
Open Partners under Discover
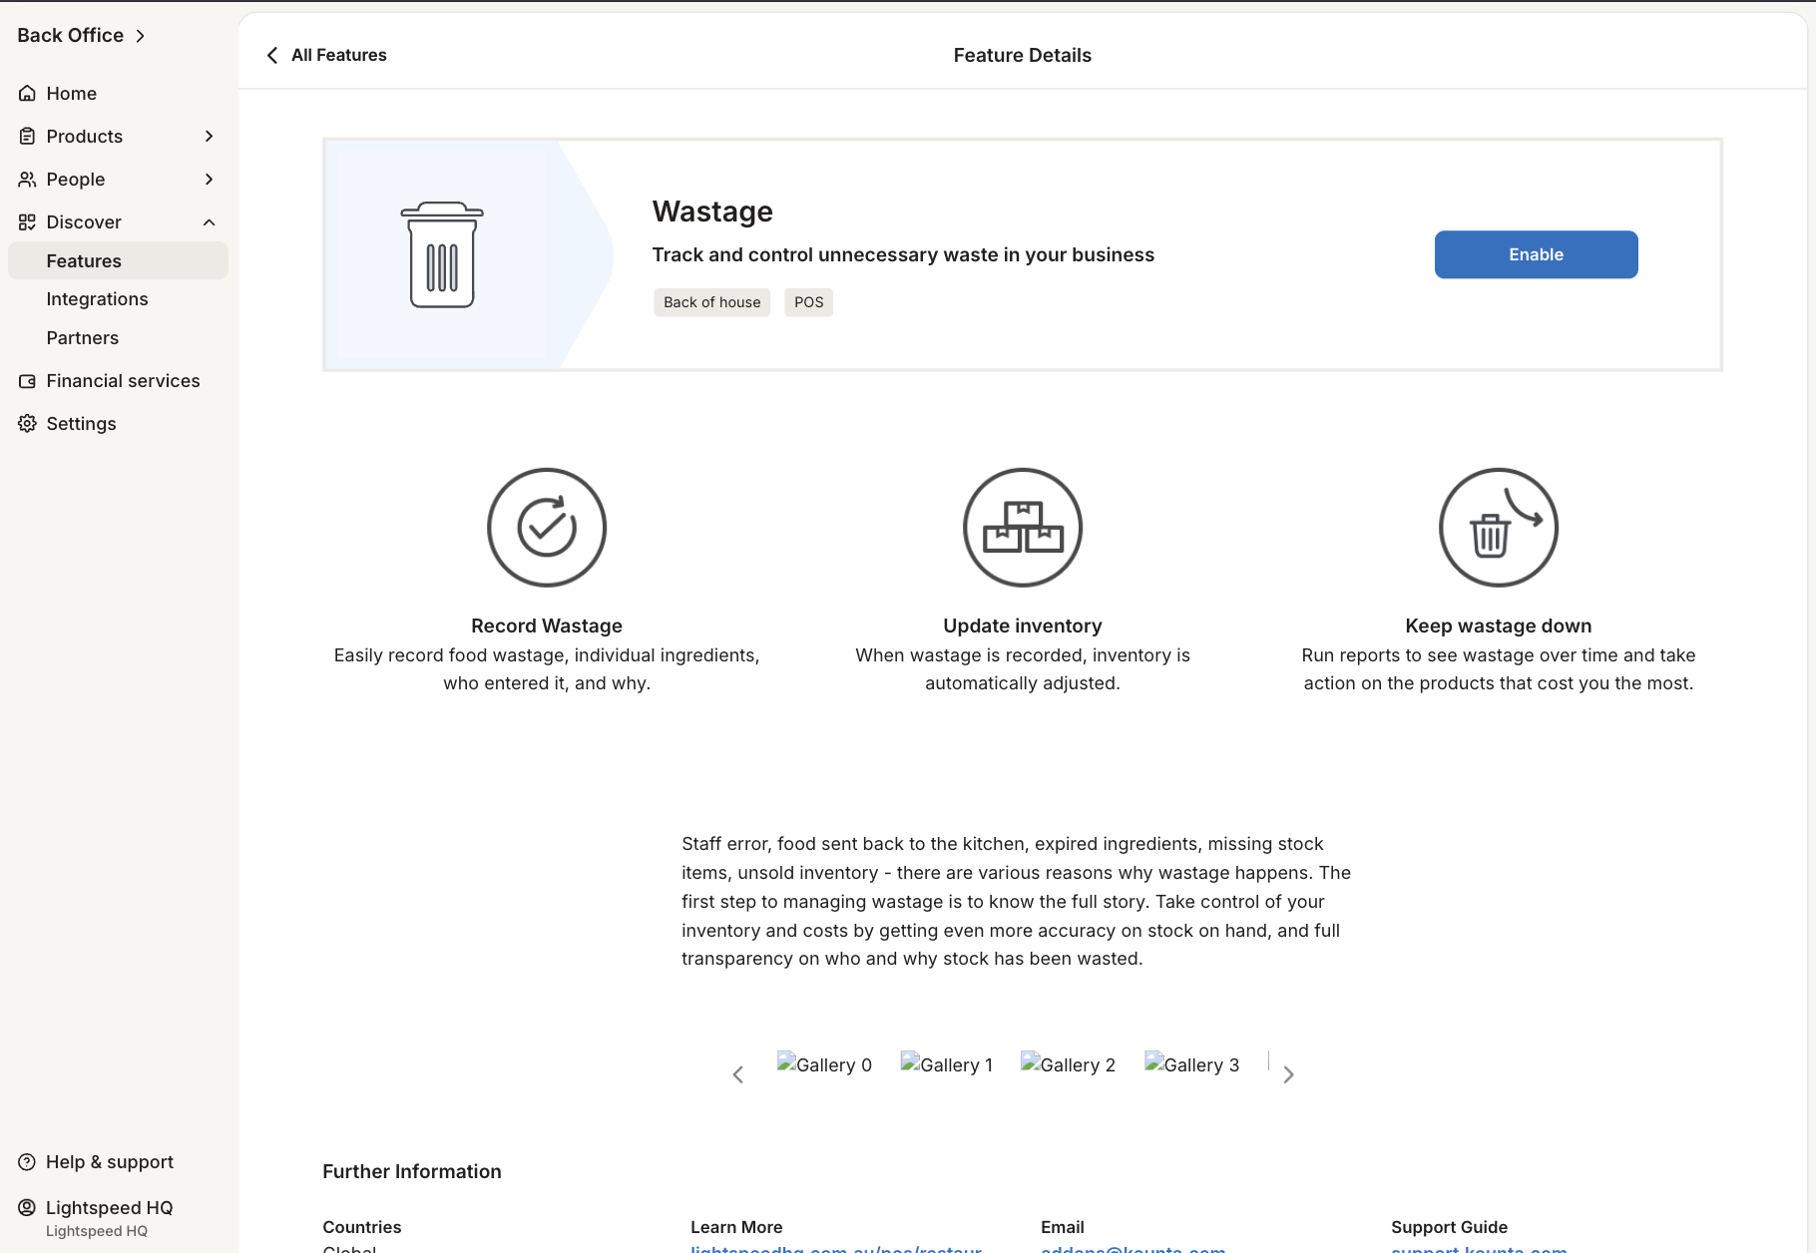pyautogui.click(x=83, y=338)
